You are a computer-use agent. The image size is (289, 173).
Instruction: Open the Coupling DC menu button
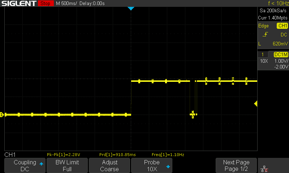point(25,165)
